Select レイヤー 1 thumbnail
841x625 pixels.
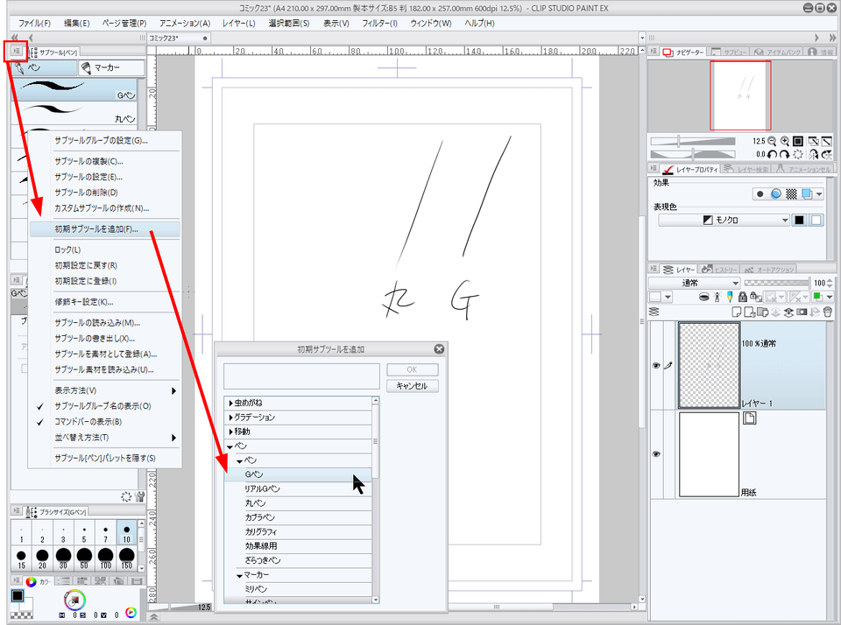tap(709, 366)
